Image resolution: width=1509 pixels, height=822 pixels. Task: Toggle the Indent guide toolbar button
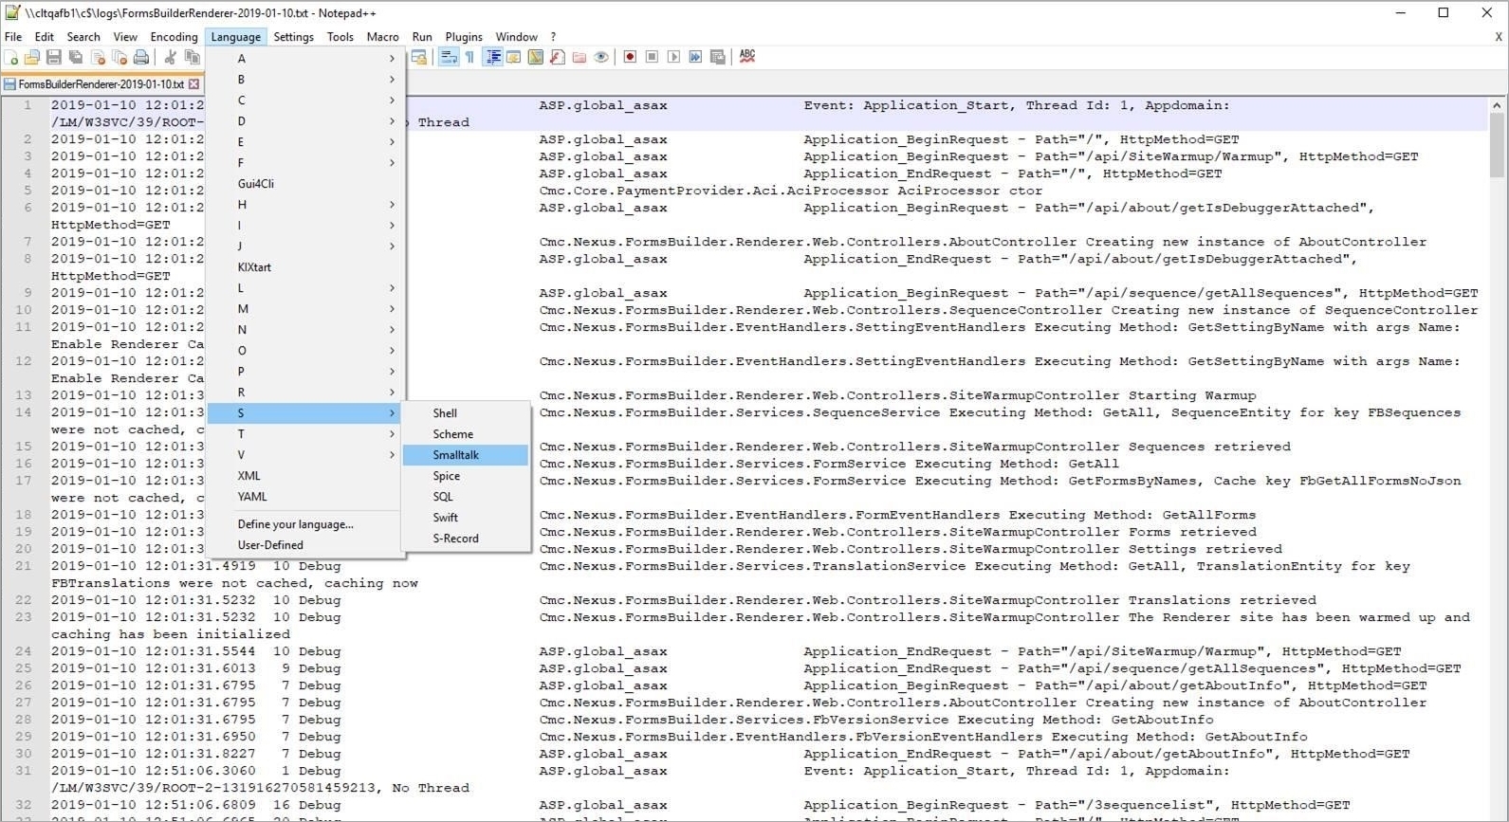[493, 57]
